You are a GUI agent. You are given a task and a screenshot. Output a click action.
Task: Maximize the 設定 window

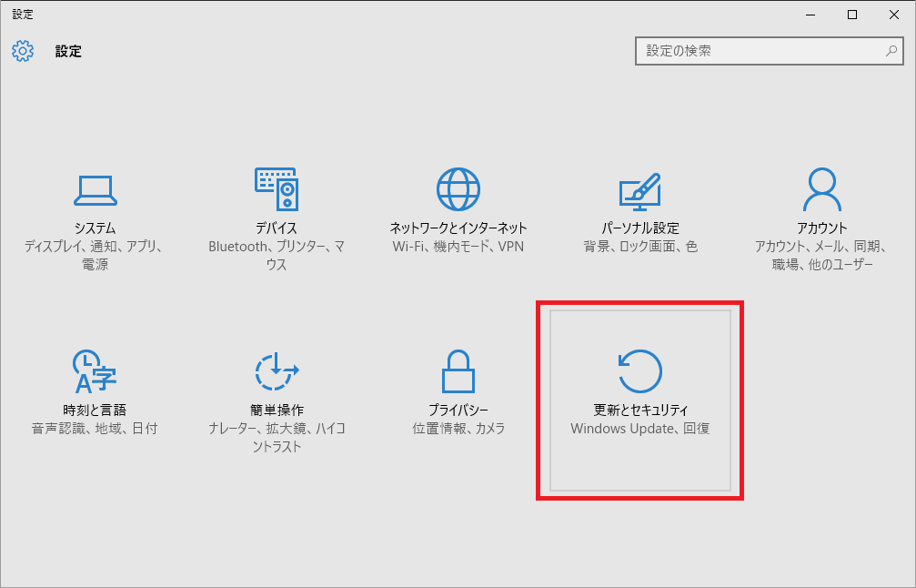point(852,14)
